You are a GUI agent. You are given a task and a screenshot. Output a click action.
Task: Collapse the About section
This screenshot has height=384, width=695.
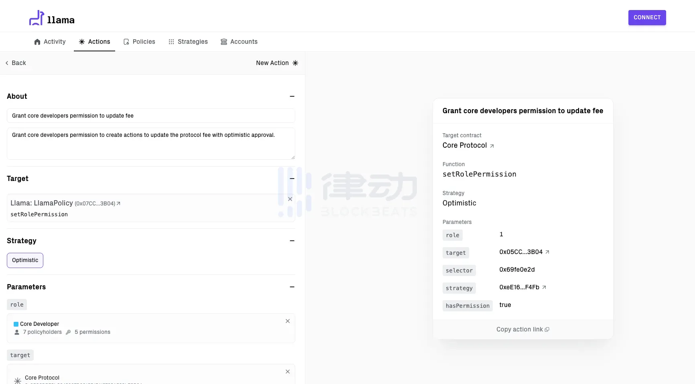292,96
